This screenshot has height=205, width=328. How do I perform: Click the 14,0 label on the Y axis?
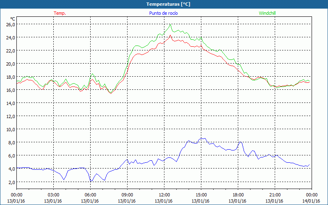coord(10,103)
